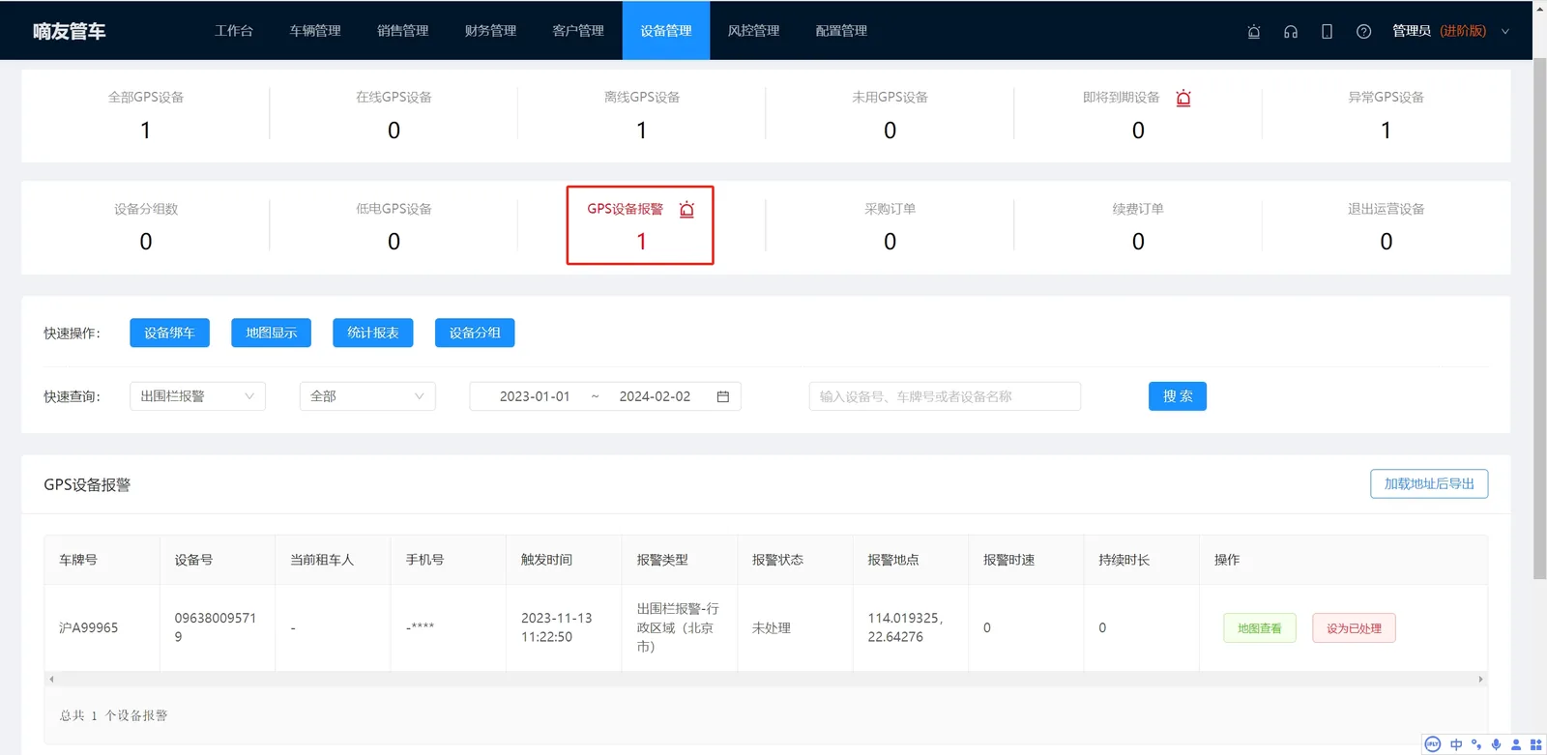1547x755 pixels.
Task: Open the 风控管理 menu
Action: pyautogui.click(x=754, y=31)
